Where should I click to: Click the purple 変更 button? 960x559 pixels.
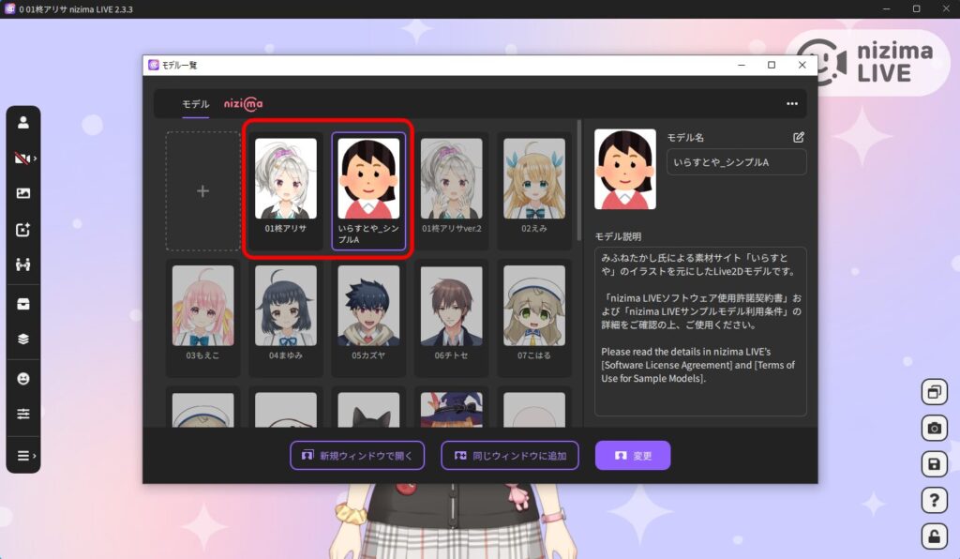tap(633, 456)
